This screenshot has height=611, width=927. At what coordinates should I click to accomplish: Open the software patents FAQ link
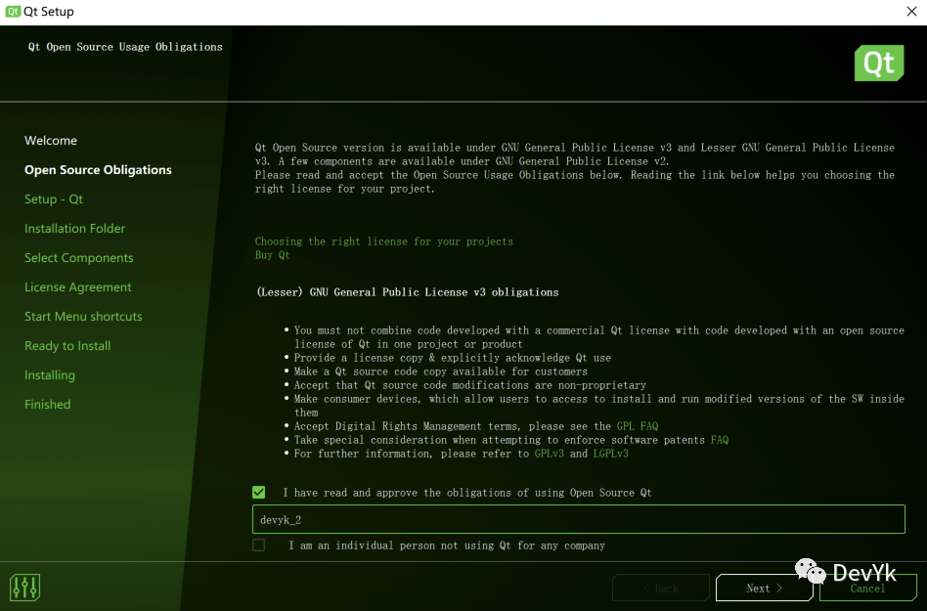click(719, 440)
